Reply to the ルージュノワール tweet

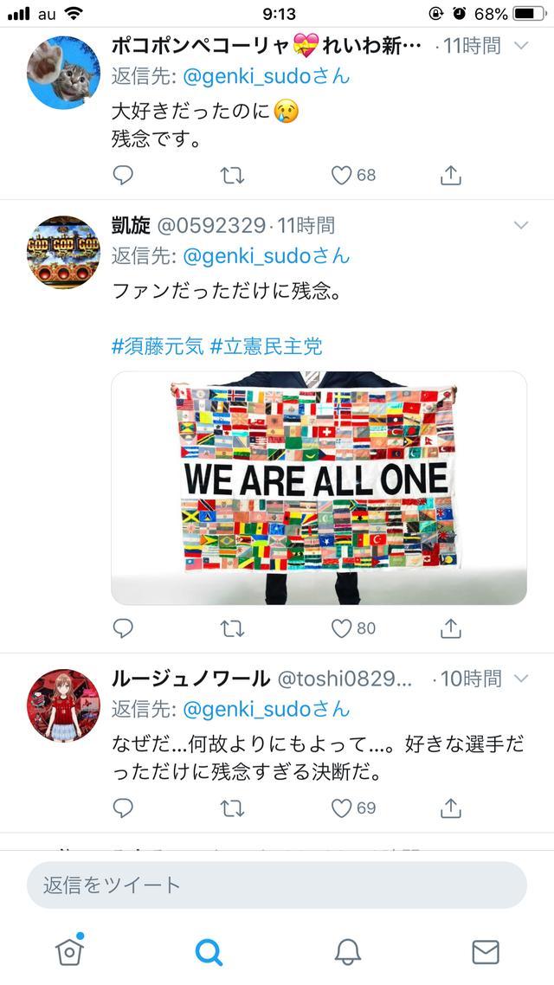pyautogui.click(x=123, y=808)
